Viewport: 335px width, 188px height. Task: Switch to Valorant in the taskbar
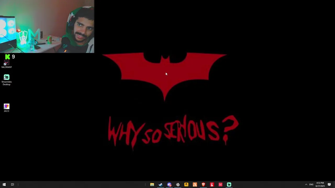click(221, 185)
